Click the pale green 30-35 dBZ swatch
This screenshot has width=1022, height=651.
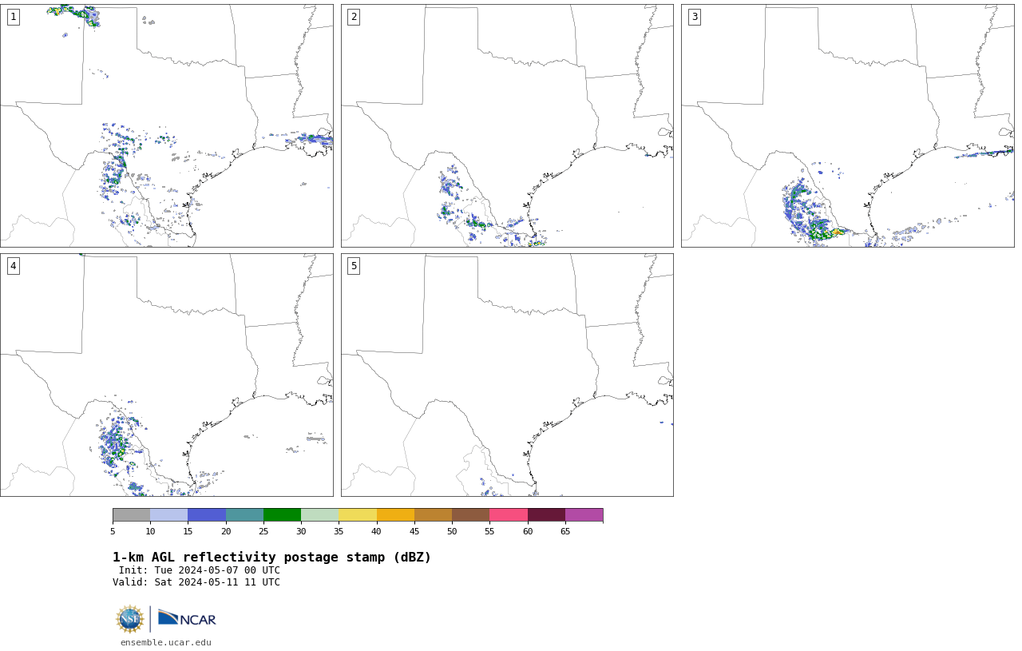click(x=320, y=514)
